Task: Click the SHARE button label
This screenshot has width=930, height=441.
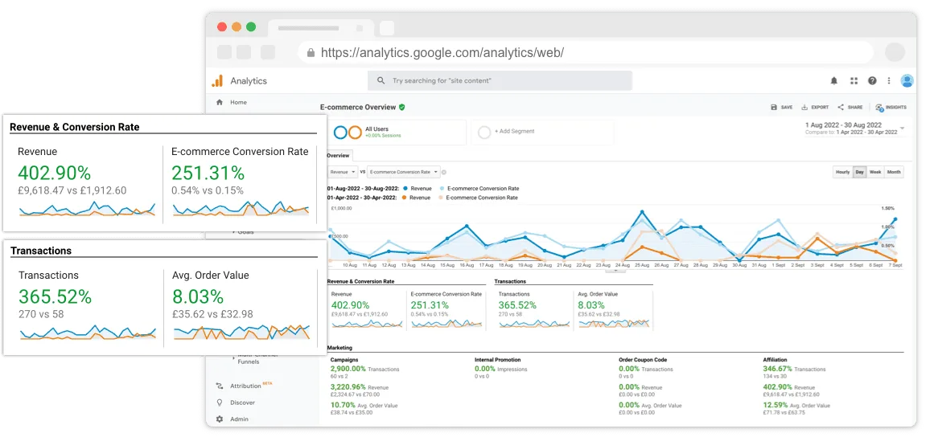Action: pos(855,107)
